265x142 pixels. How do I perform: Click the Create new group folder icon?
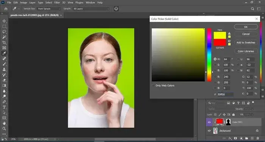click(246, 138)
